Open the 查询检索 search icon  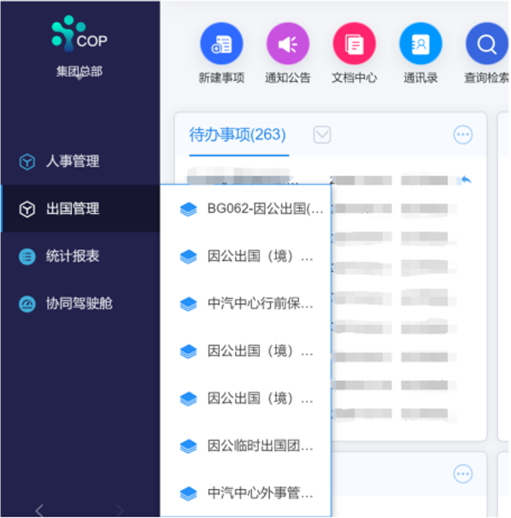tap(487, 44)
